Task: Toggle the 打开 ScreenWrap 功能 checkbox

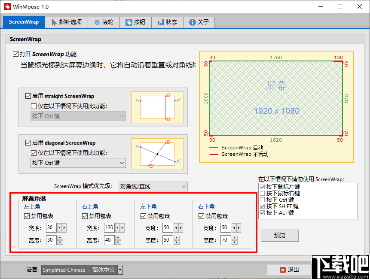Action: tap(16, 54)
